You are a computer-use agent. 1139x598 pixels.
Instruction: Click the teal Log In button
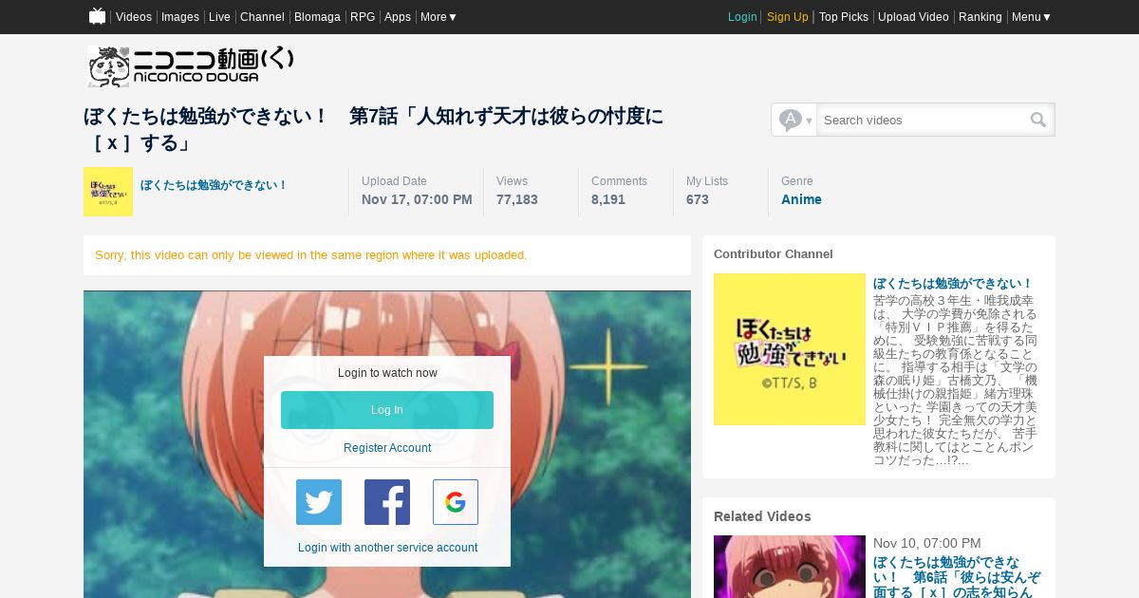tap(387, 410)
